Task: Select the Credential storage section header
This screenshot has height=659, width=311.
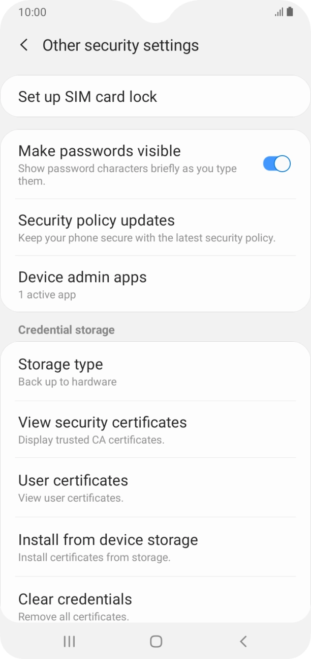Action: pos(66,329)
